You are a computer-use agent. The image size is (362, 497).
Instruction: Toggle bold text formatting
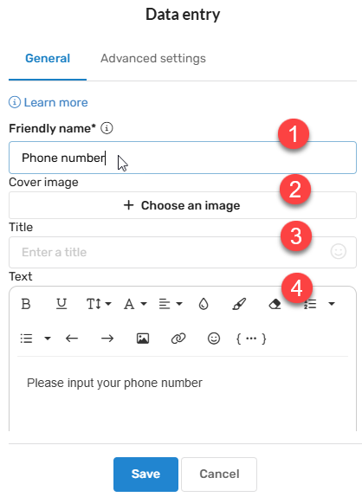26,304
